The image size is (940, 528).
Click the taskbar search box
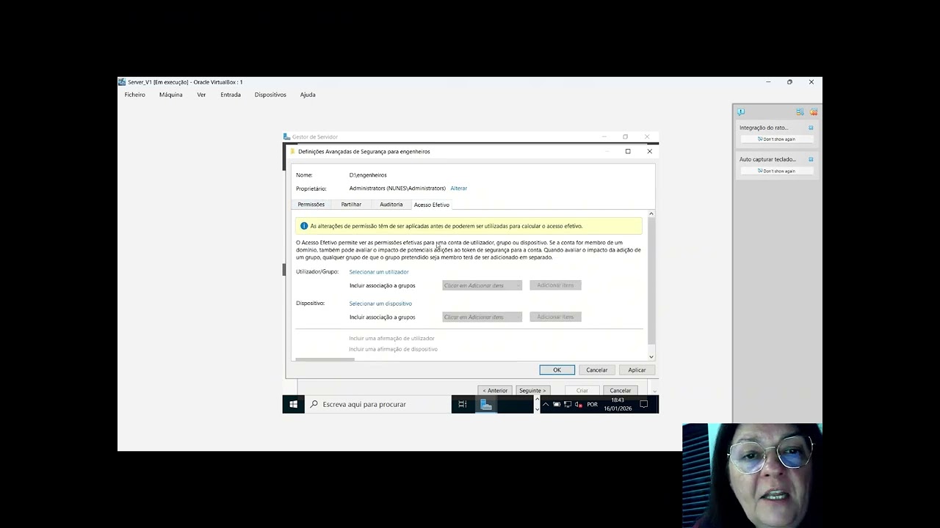pos(377,404)
